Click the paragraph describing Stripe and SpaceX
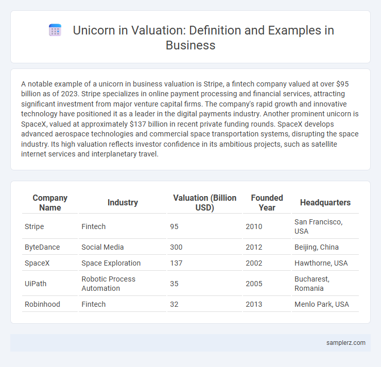 coord(190,119)
